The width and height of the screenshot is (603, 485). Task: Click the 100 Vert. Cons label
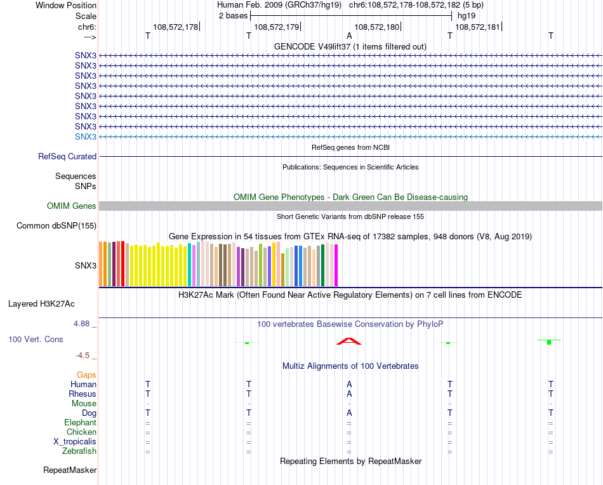pos(36,339)
